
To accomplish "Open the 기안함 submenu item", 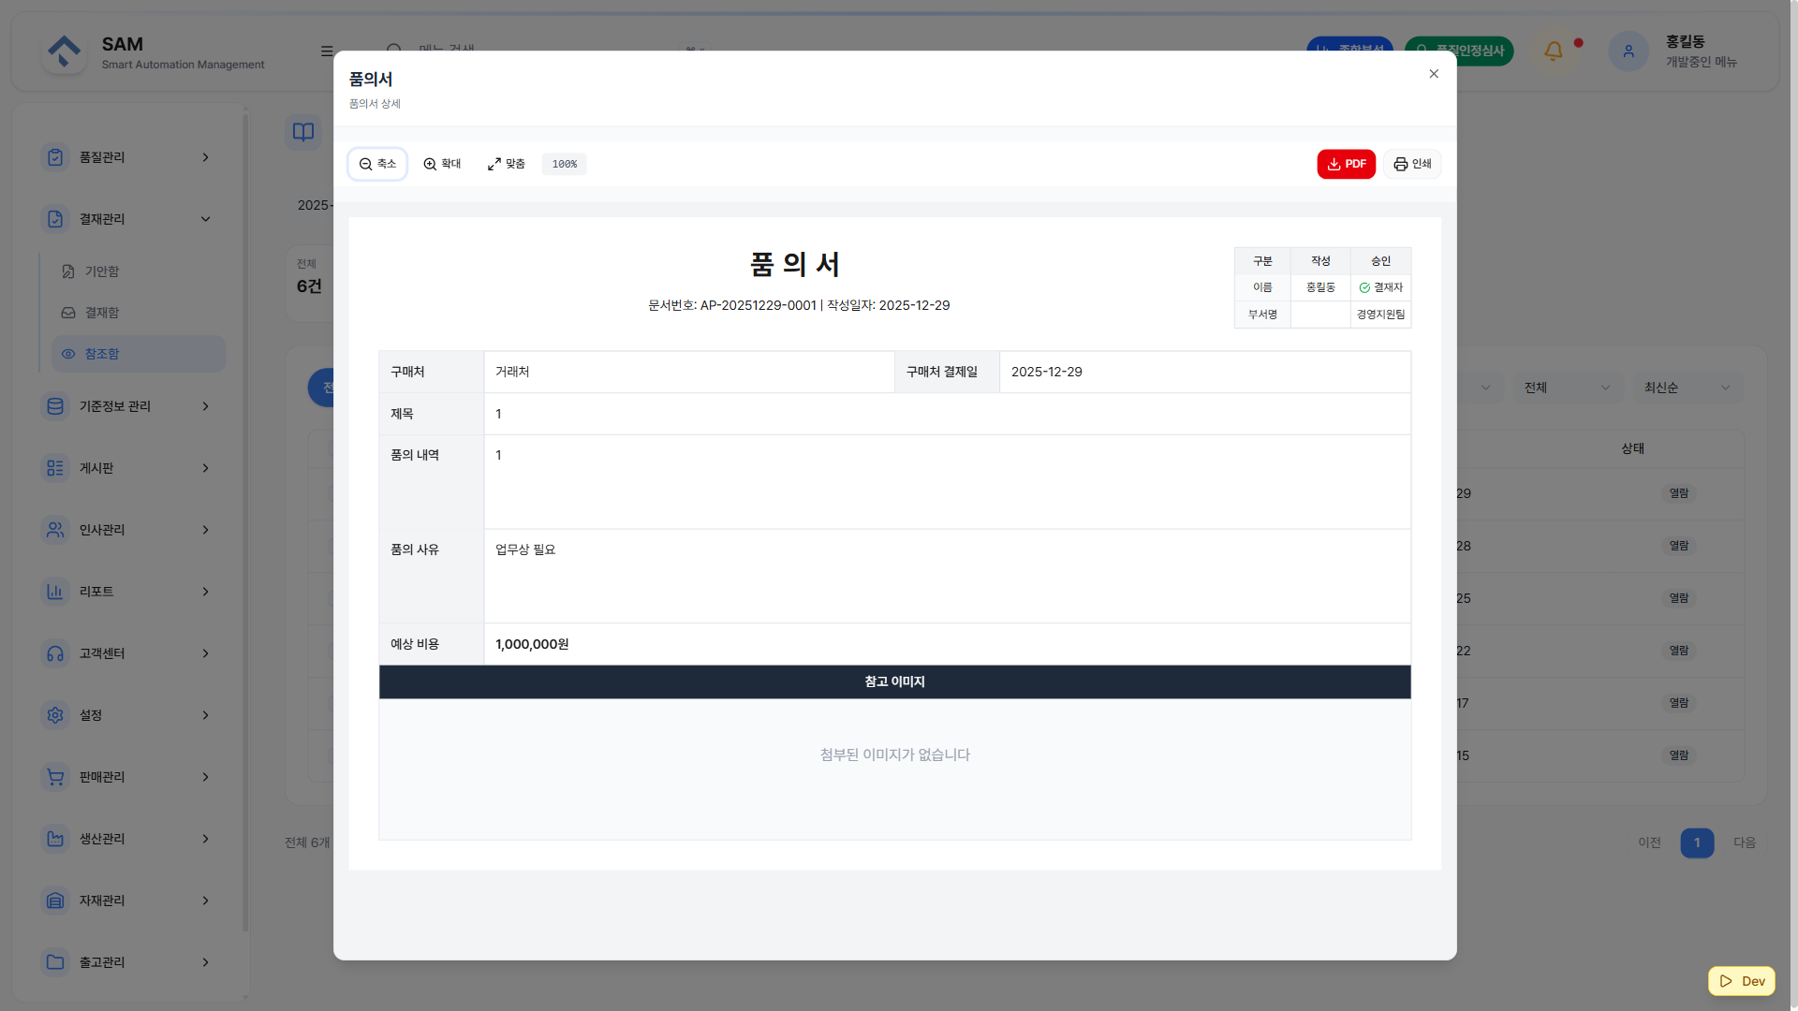I will pos(102,271).
